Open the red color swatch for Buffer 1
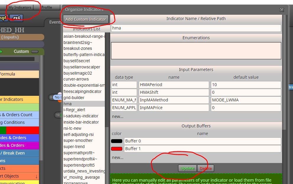Image resolution: width=293 pixels, height=184 pixels. [117, 149]
